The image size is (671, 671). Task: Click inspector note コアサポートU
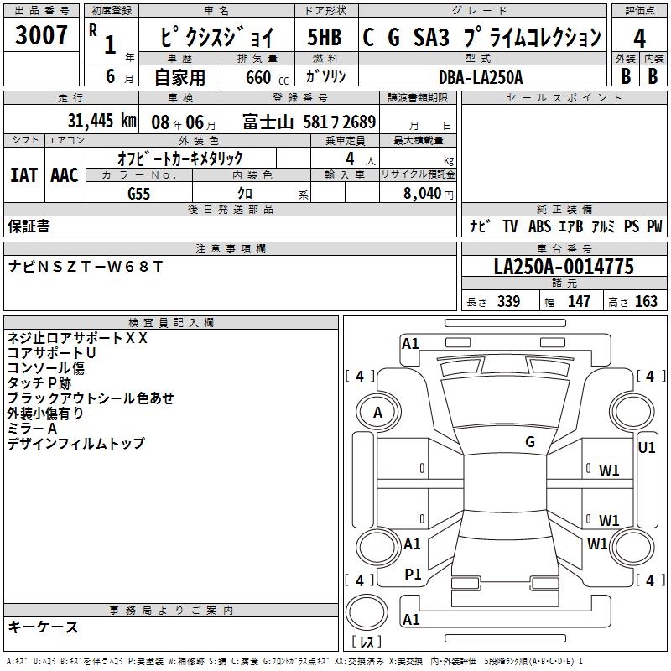[51, 353]
